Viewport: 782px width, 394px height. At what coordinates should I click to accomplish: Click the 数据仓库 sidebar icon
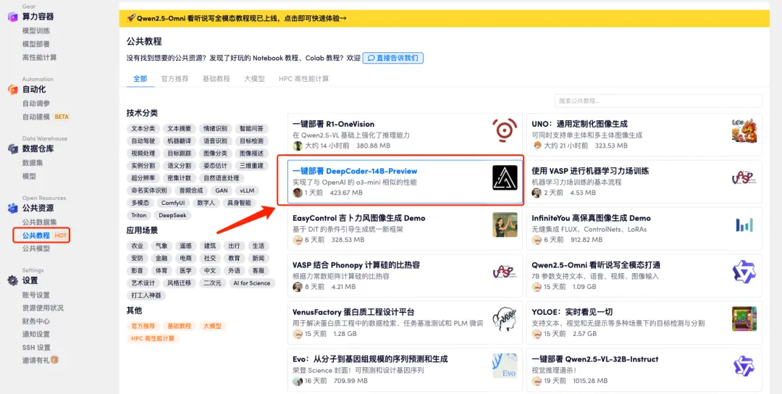13,148
